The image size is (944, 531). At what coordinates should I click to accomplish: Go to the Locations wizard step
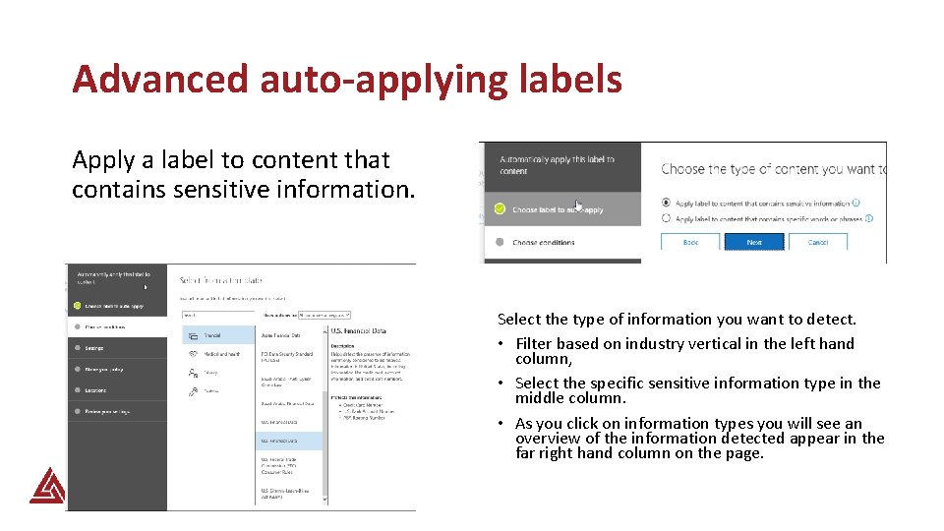coord(117,390)
